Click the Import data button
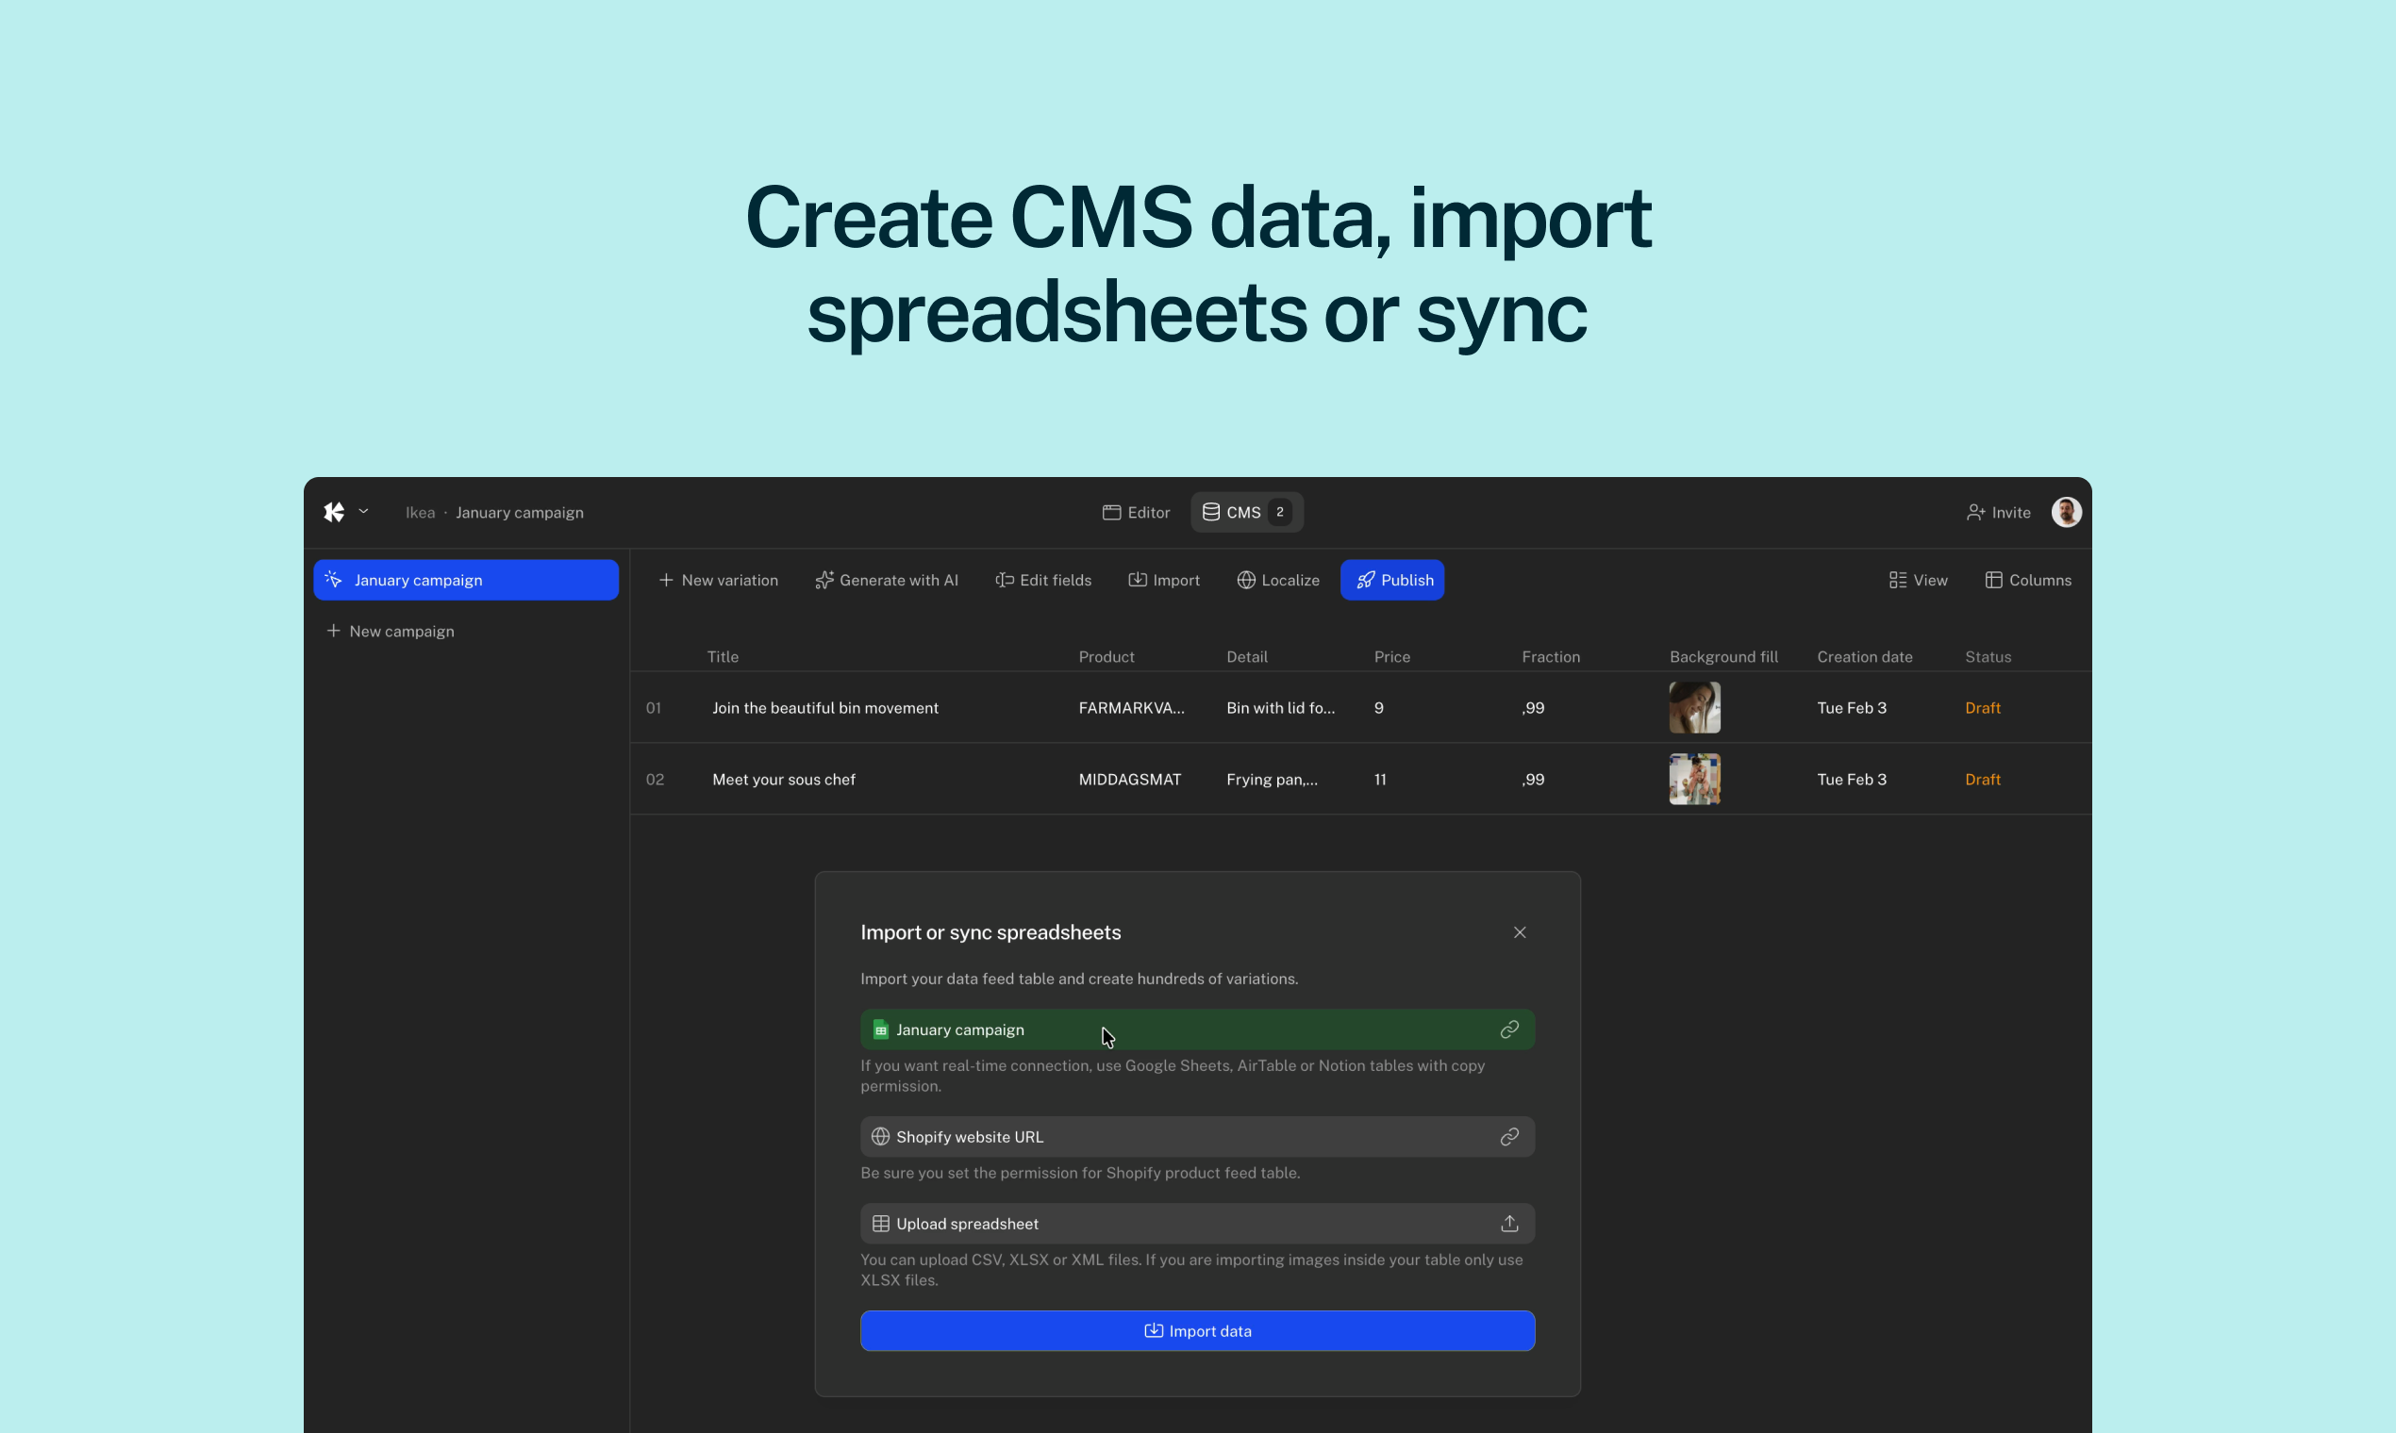The width and height of the screenshot is (2396, 1433). [x=1197, y=1329]
